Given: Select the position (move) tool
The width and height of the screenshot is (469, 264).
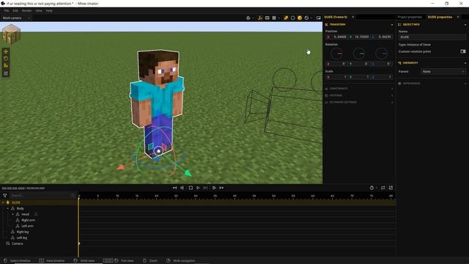Looking at the screenshot, I should (x=6, y=52).
